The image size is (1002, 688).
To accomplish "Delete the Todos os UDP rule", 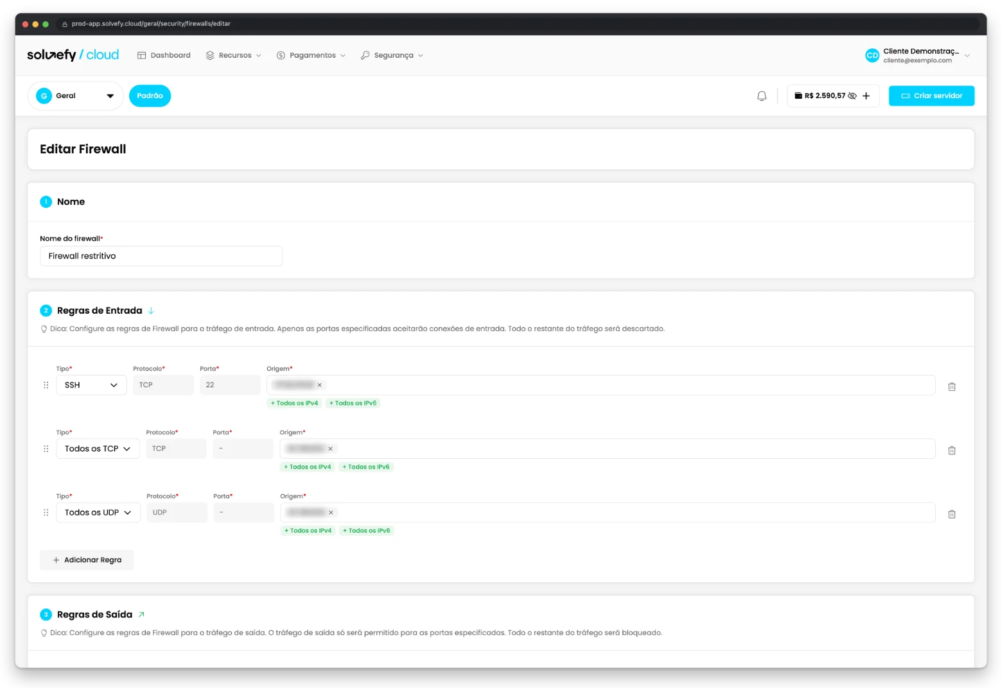I will [x=952, y=513].
